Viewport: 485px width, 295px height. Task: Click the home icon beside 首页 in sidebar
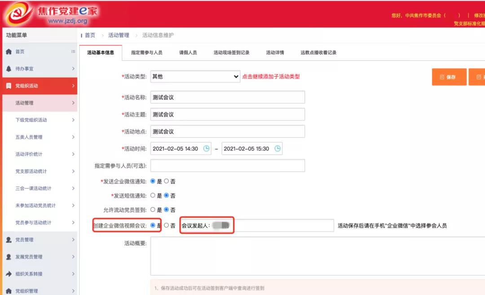(x=9, y=52)
